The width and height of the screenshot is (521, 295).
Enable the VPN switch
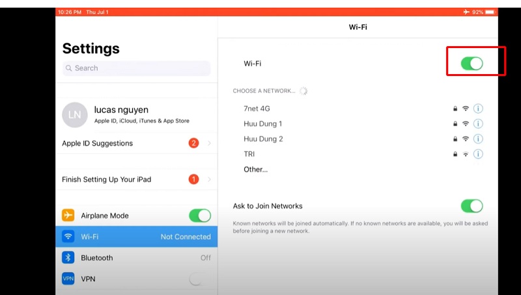coord(199,279)
